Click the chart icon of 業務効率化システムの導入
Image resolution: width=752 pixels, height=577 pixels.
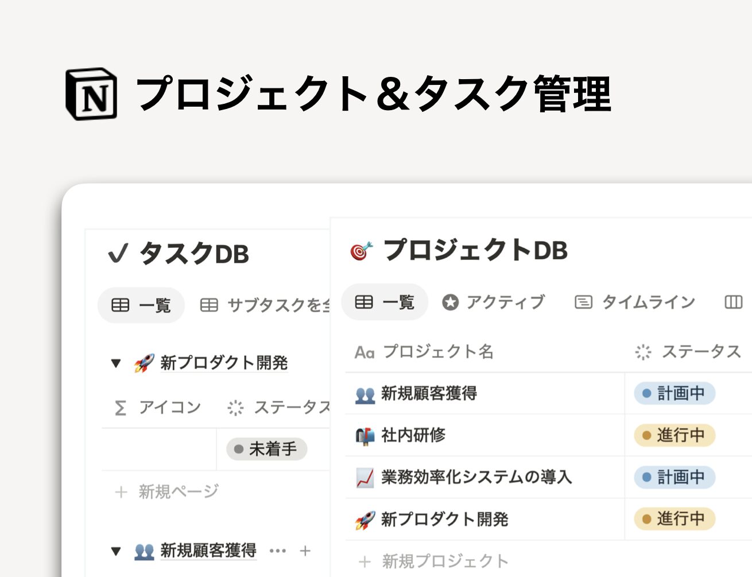[365, 477]
